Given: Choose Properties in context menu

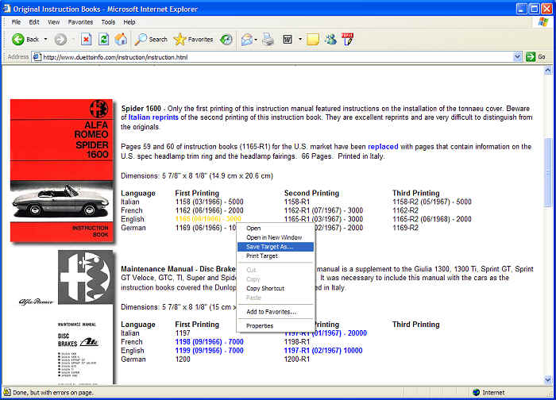Looking at the screenshot, I should click(276, 326).
